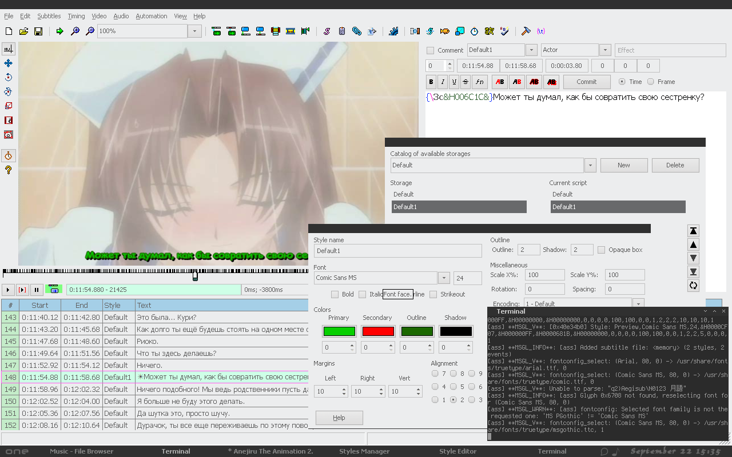This screenshot has width=732, height=457.
Task: Select alignment 3 radio button
Action: 472,400
